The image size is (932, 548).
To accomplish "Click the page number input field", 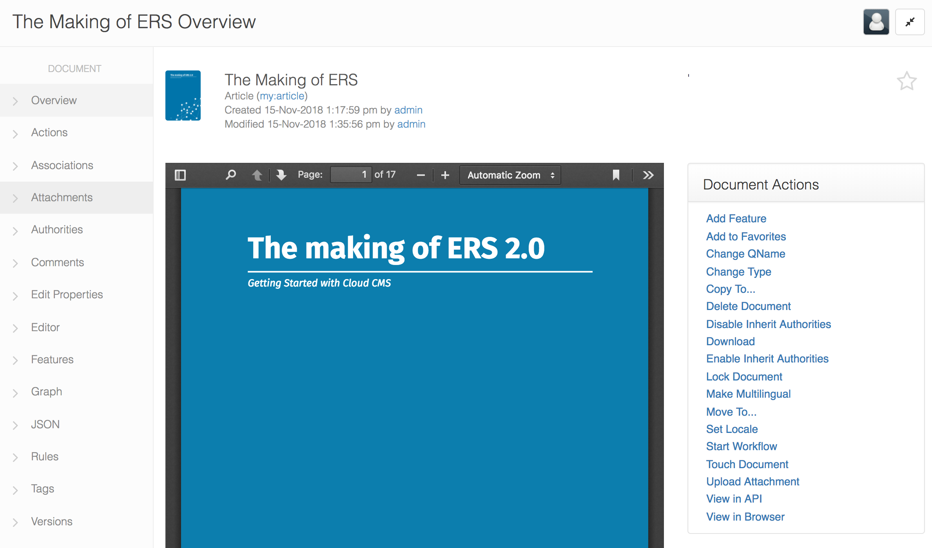I will point(351,175).
